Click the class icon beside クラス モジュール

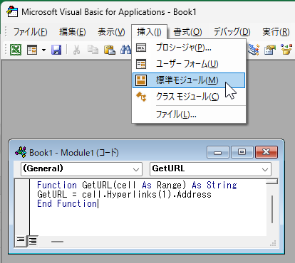(x=141, y=97)
